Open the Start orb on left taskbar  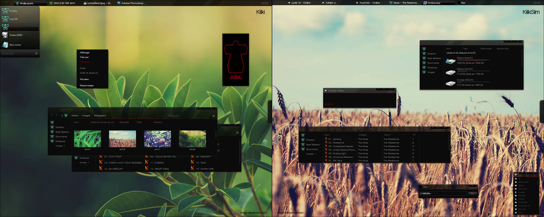pos(7,3)
